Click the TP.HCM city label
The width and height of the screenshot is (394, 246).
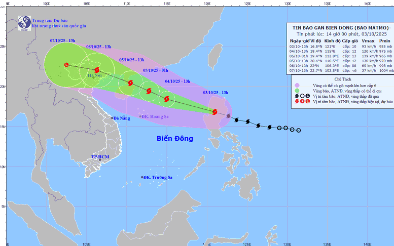[100, 157]
